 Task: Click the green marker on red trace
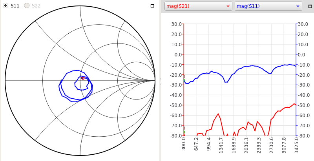183,132
